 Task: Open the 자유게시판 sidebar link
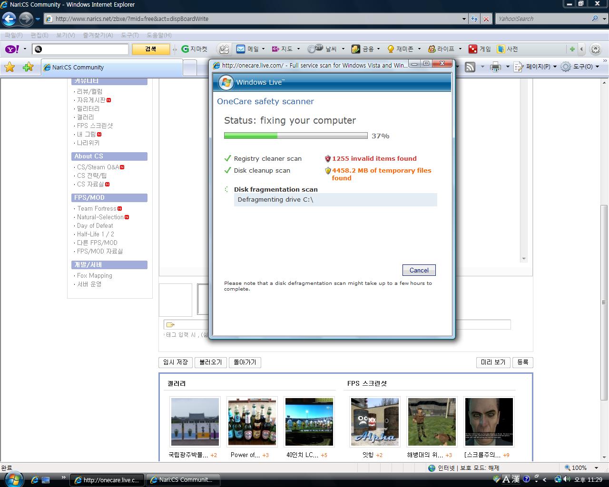tap(91, 100)
